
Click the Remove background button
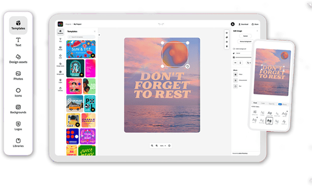246,42
